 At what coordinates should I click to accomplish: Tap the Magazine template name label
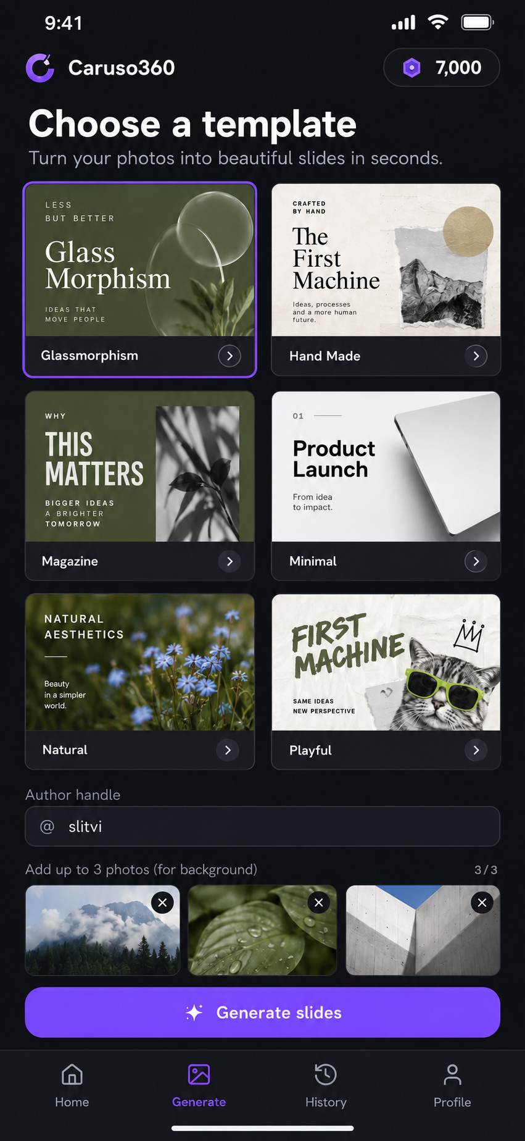pyautogui.click(x=70, y=561)
